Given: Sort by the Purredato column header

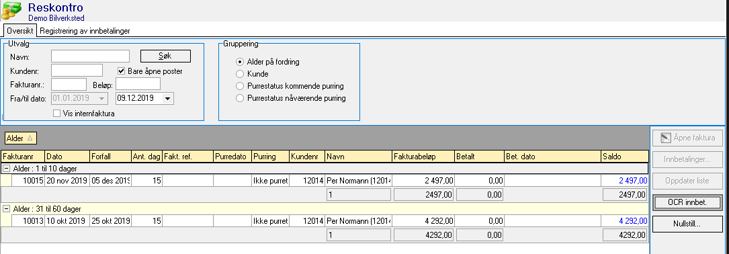Looking at the screenshot, I should (232, 157).
